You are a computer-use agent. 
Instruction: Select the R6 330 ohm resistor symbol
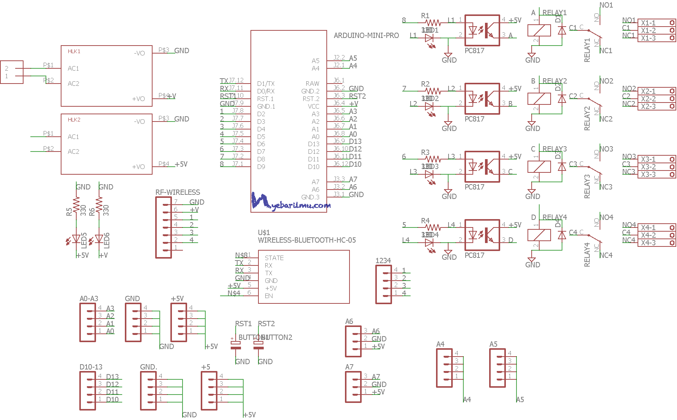[99, 205]
